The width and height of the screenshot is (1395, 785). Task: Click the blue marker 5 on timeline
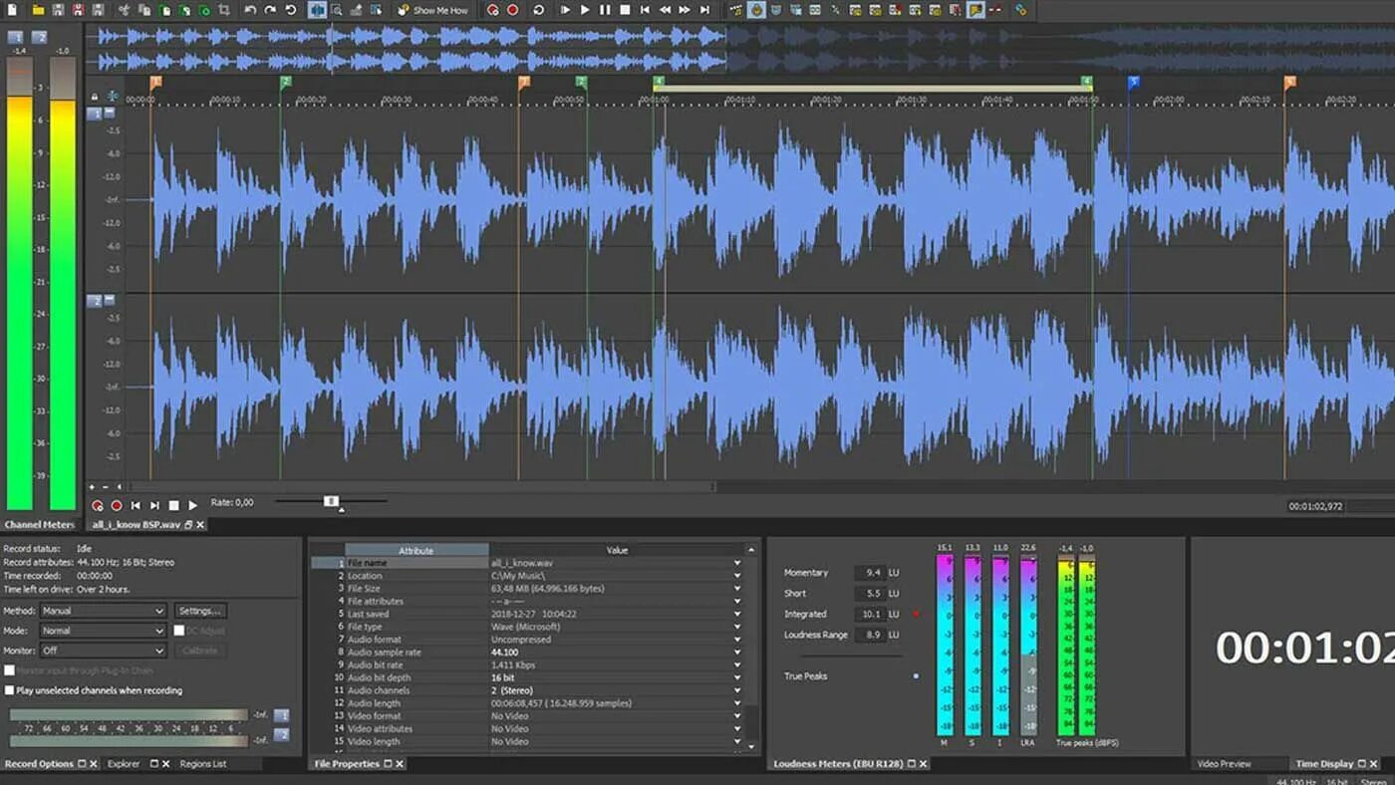pyautogui.click(x=1133, y=83)
